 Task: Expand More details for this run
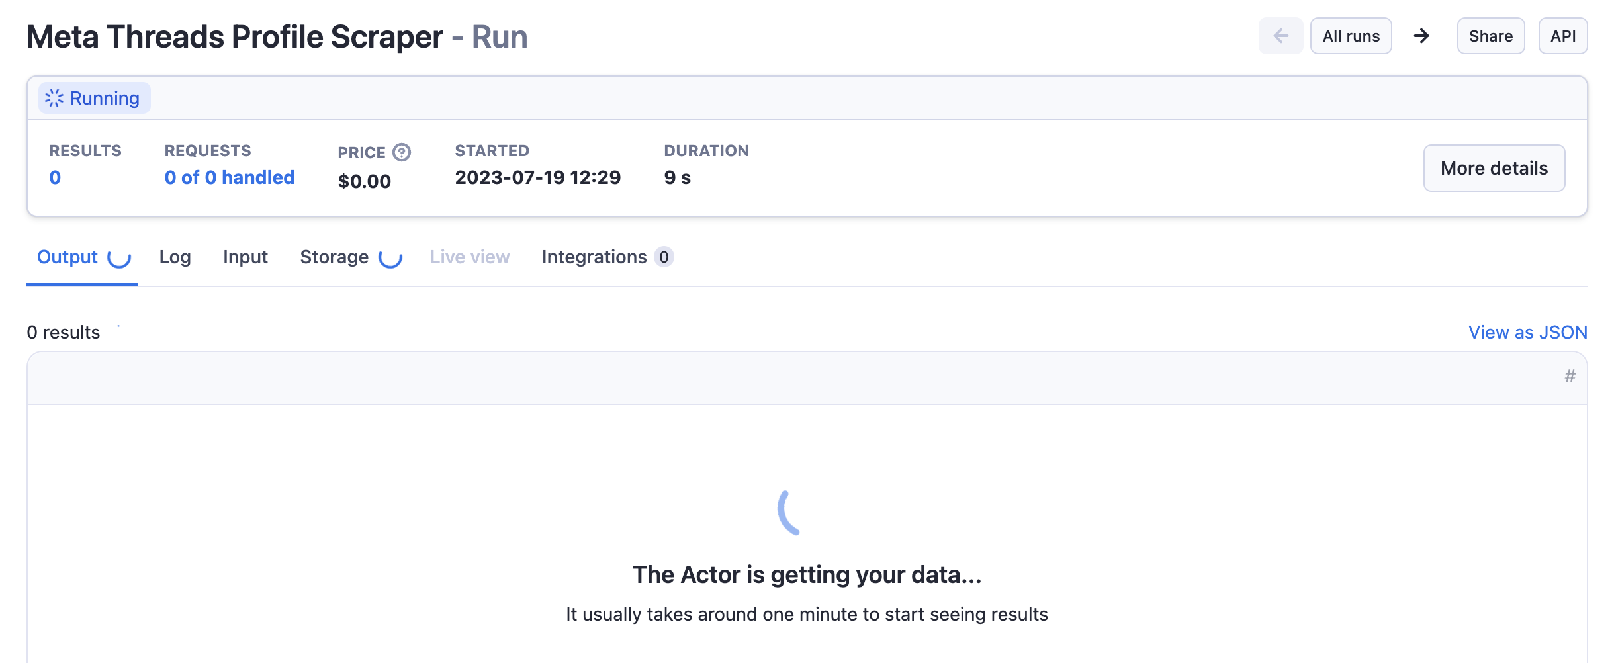1494,168
